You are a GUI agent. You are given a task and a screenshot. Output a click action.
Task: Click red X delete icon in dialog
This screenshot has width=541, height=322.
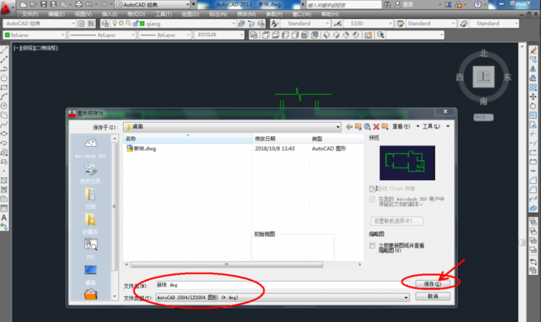[376, 127]
